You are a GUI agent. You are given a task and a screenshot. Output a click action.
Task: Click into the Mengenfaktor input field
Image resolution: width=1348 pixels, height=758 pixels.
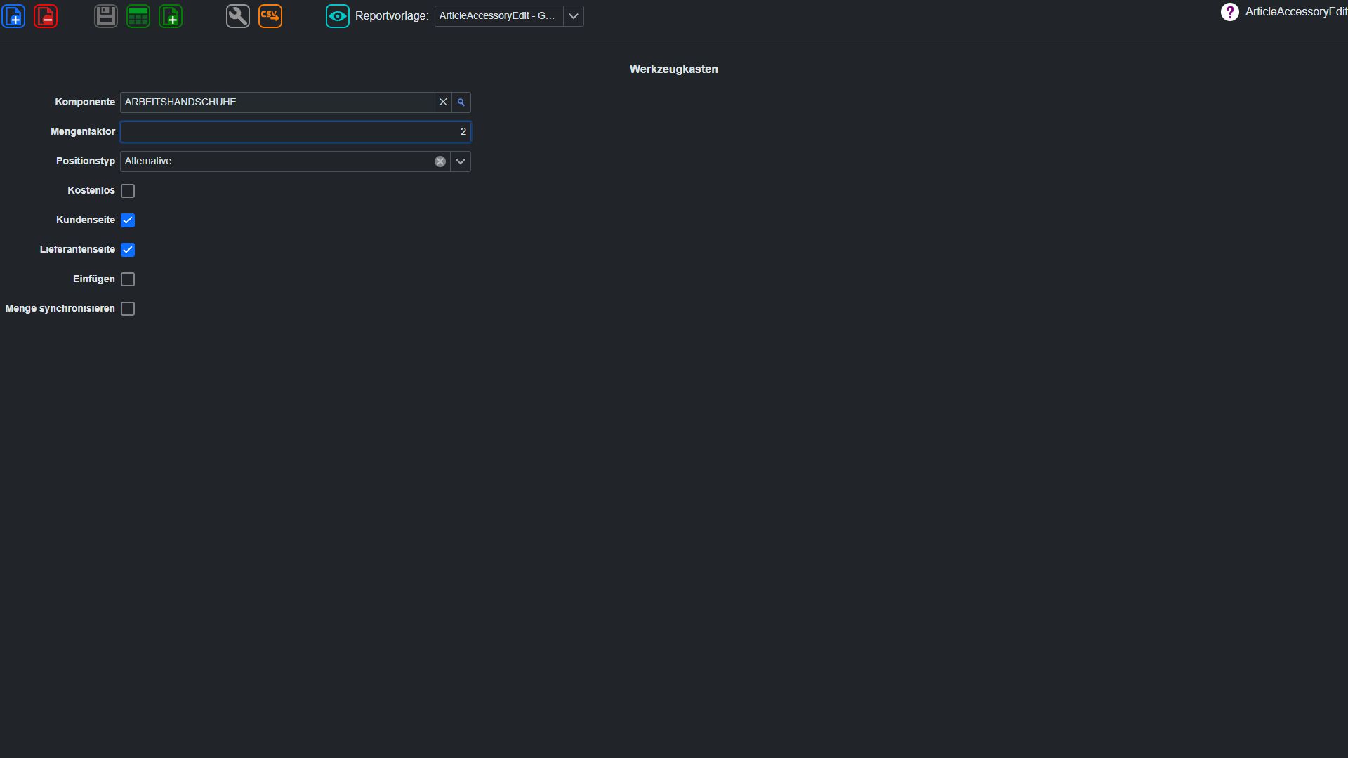pyautogui.click(x=296, y=132)
